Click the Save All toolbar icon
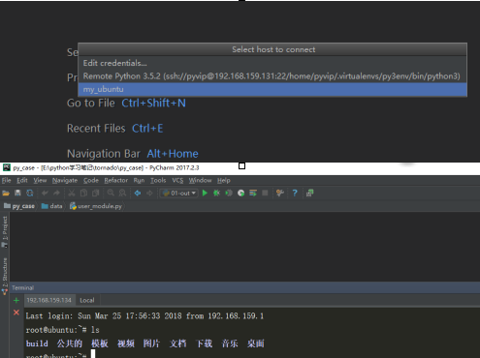Image resolution: width=480 pixels, height=358 pixels. click(17, 193)
